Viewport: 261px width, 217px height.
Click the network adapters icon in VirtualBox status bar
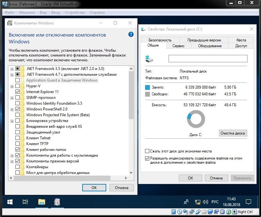(192, 212)
